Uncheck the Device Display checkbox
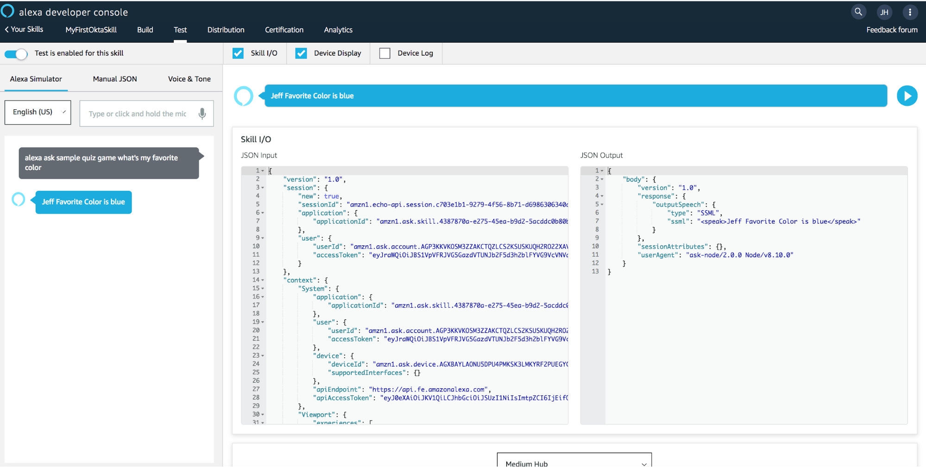 pos(301,53)
